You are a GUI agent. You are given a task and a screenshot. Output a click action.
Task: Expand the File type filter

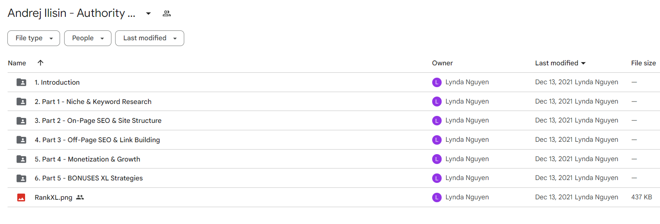[34, 38]
